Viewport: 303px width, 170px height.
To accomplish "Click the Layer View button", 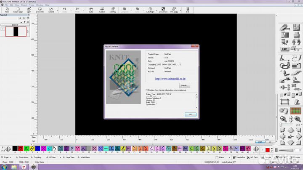I will tap(69, 157).
